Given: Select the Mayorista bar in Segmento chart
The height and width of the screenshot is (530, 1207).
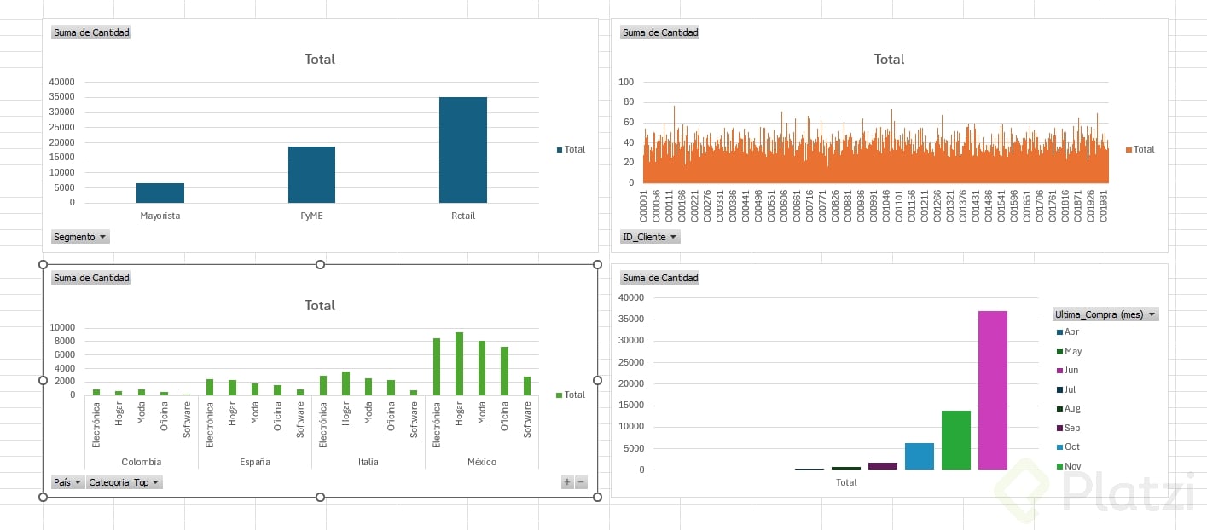Looking at the screenshot, I should pyautogui.click(x=160, y=193).
